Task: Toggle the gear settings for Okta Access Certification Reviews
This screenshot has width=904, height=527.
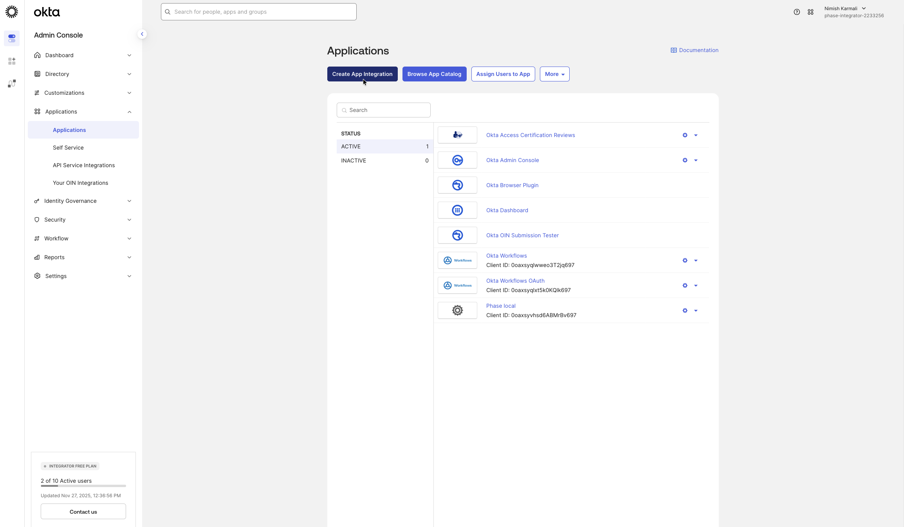Action: (x=684, y=135)
